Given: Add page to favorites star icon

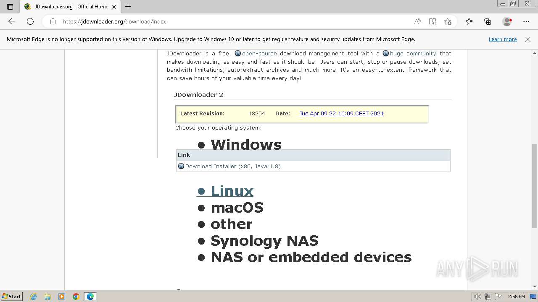Looking at the screenshot, I should [x=448, y=21].
